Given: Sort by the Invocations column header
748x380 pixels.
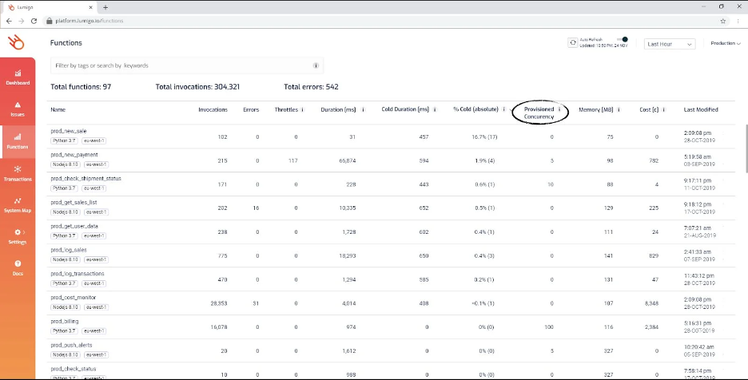Looking at the screenshot, I should (x=213, y=109).
